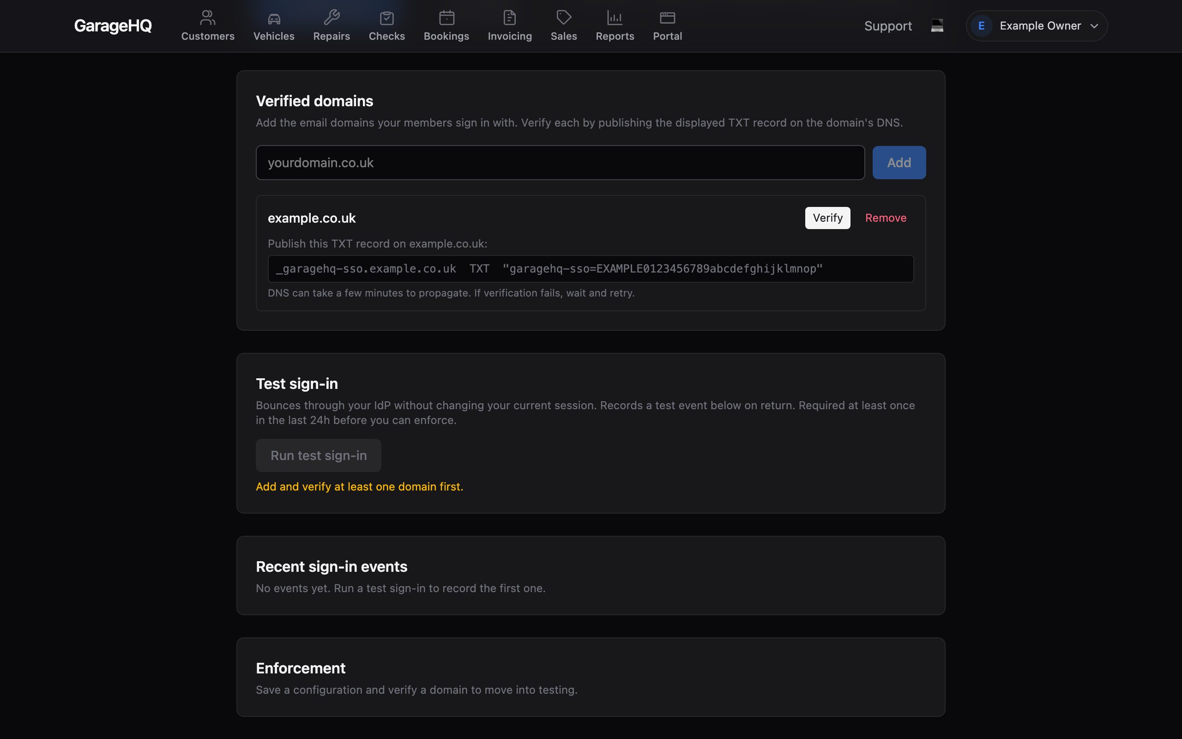Screen dimensions: 1182x739
Task: Click the Customers menu label
Action: point(208,36)
